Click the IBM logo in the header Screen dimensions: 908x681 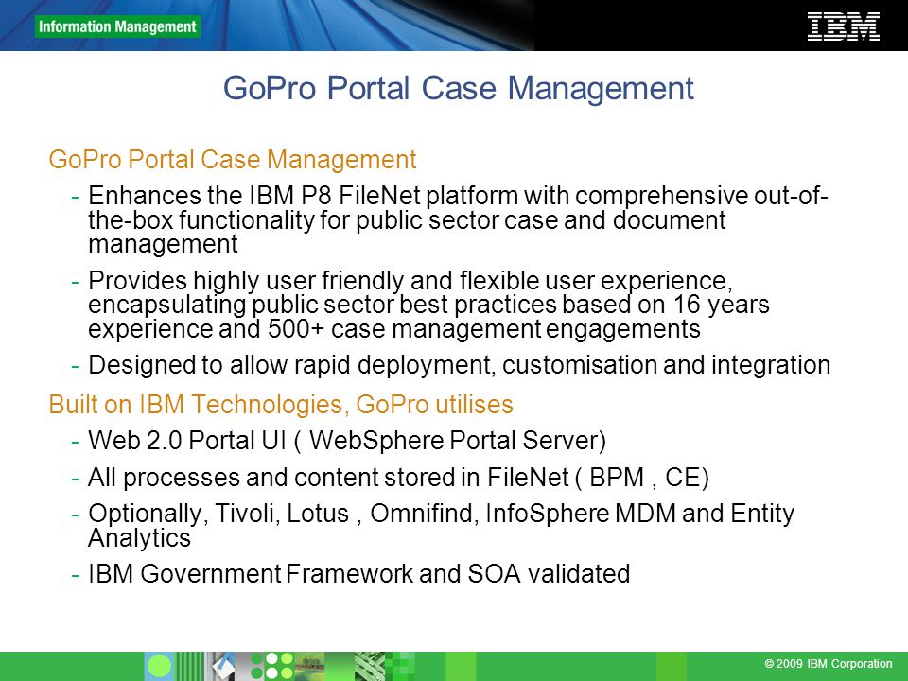[x=843, y=26]
